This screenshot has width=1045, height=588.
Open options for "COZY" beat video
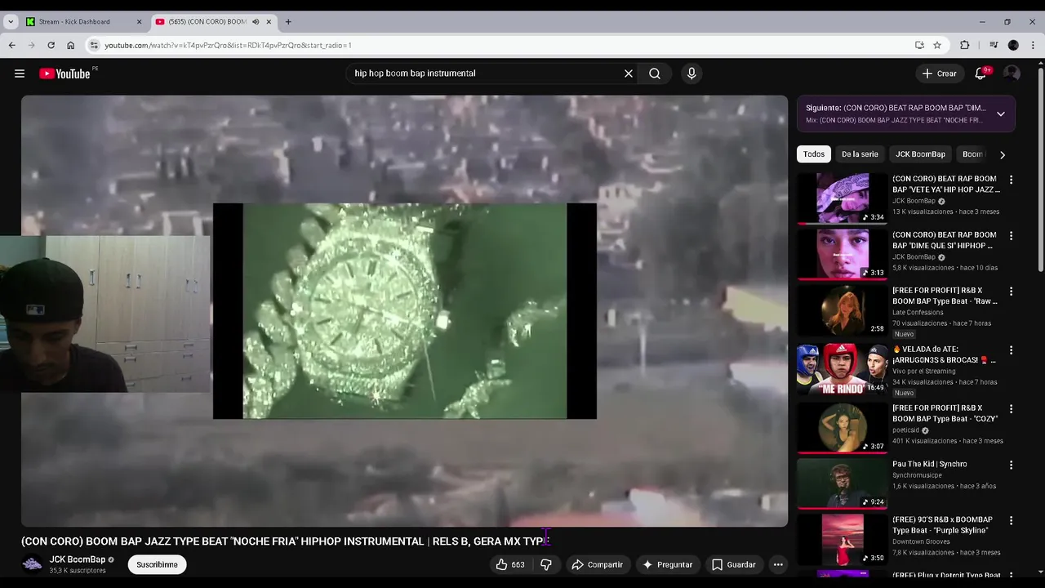(1011, 409)
